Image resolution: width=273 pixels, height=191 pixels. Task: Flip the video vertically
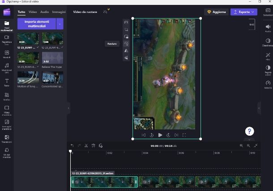pyautogui.click(x=126, y=58)
